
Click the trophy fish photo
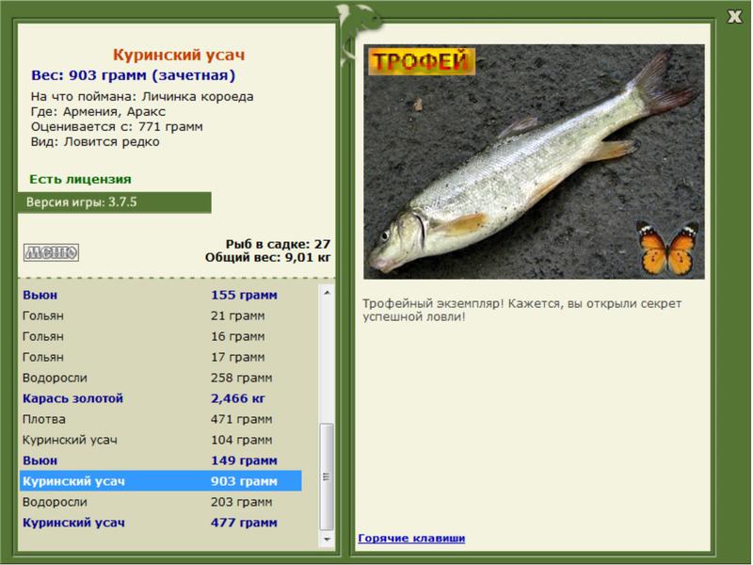[x=534, y=162]
